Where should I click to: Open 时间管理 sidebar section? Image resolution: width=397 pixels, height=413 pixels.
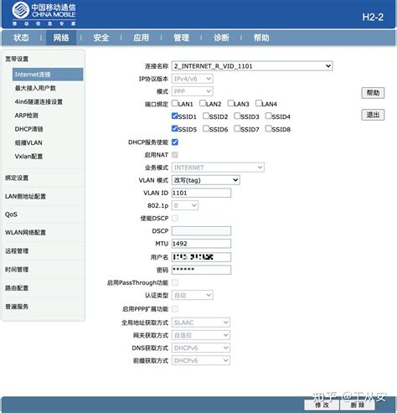(17, 270)
